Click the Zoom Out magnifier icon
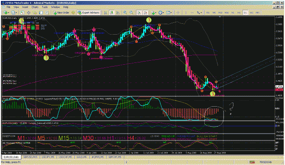The width and height of the screenshot is (285, 165). pos(131,13)
